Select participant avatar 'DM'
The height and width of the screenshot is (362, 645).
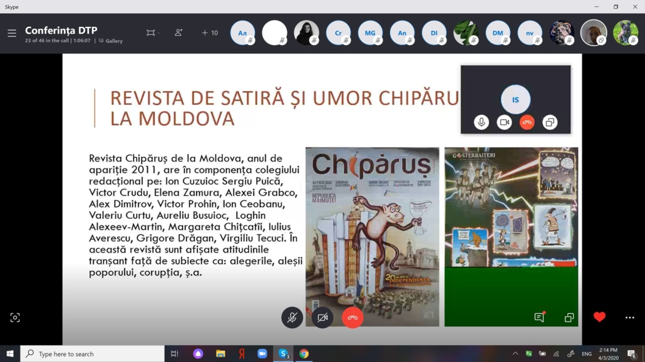pyautogui.click(x=498, y=33)
